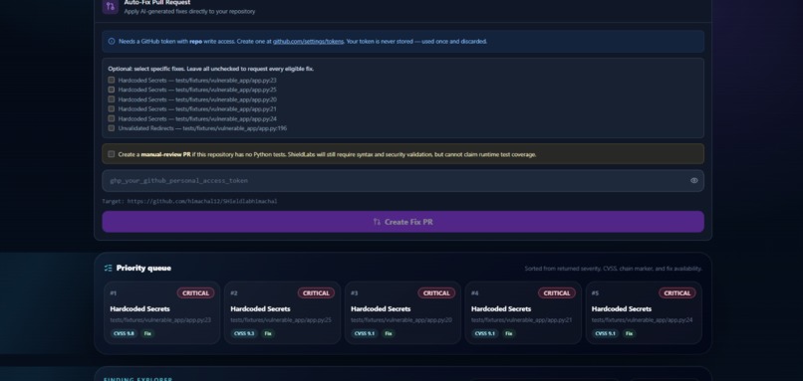Click the Fix tag on card #4

click(x=508, y=333)
